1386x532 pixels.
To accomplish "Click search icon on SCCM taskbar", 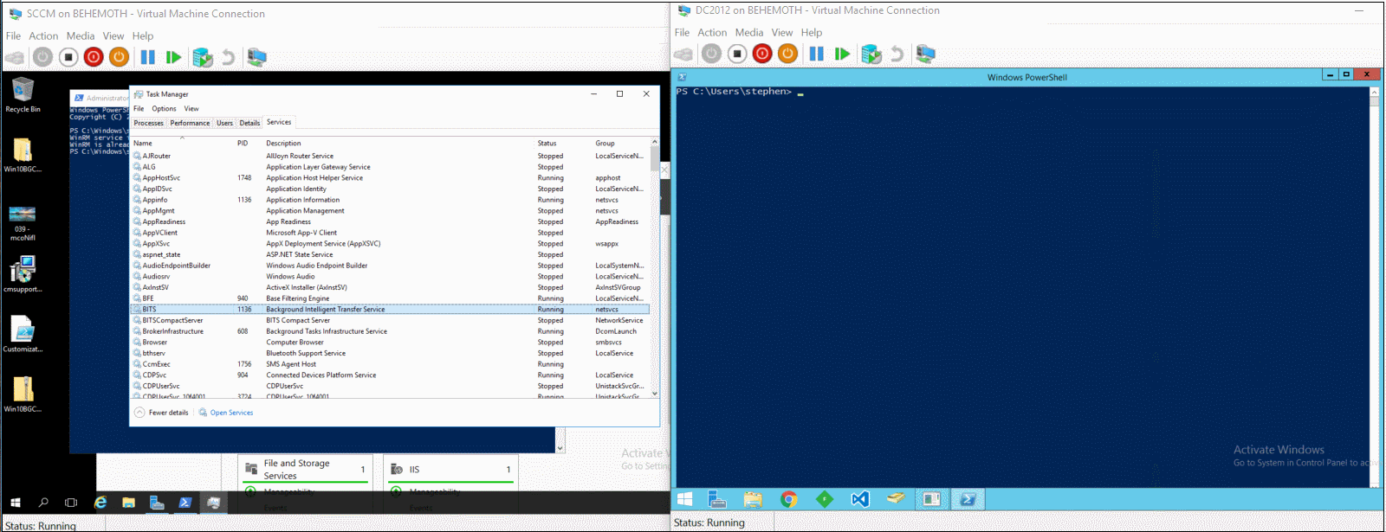I will [43, 503].
